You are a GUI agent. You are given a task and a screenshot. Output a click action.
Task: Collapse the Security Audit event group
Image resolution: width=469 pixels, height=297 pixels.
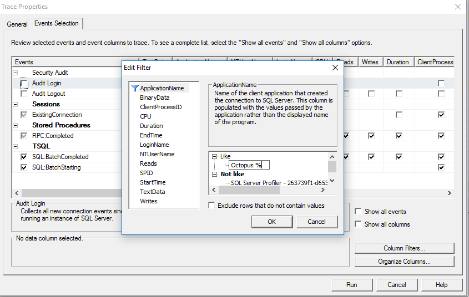(x=15, y=73)
